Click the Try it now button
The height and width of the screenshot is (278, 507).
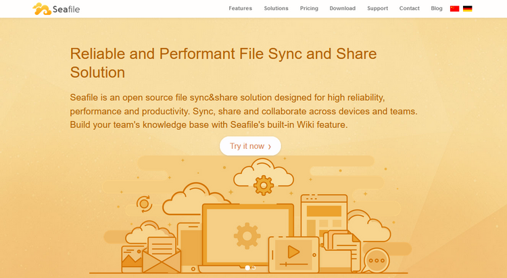tap(250, 146)
